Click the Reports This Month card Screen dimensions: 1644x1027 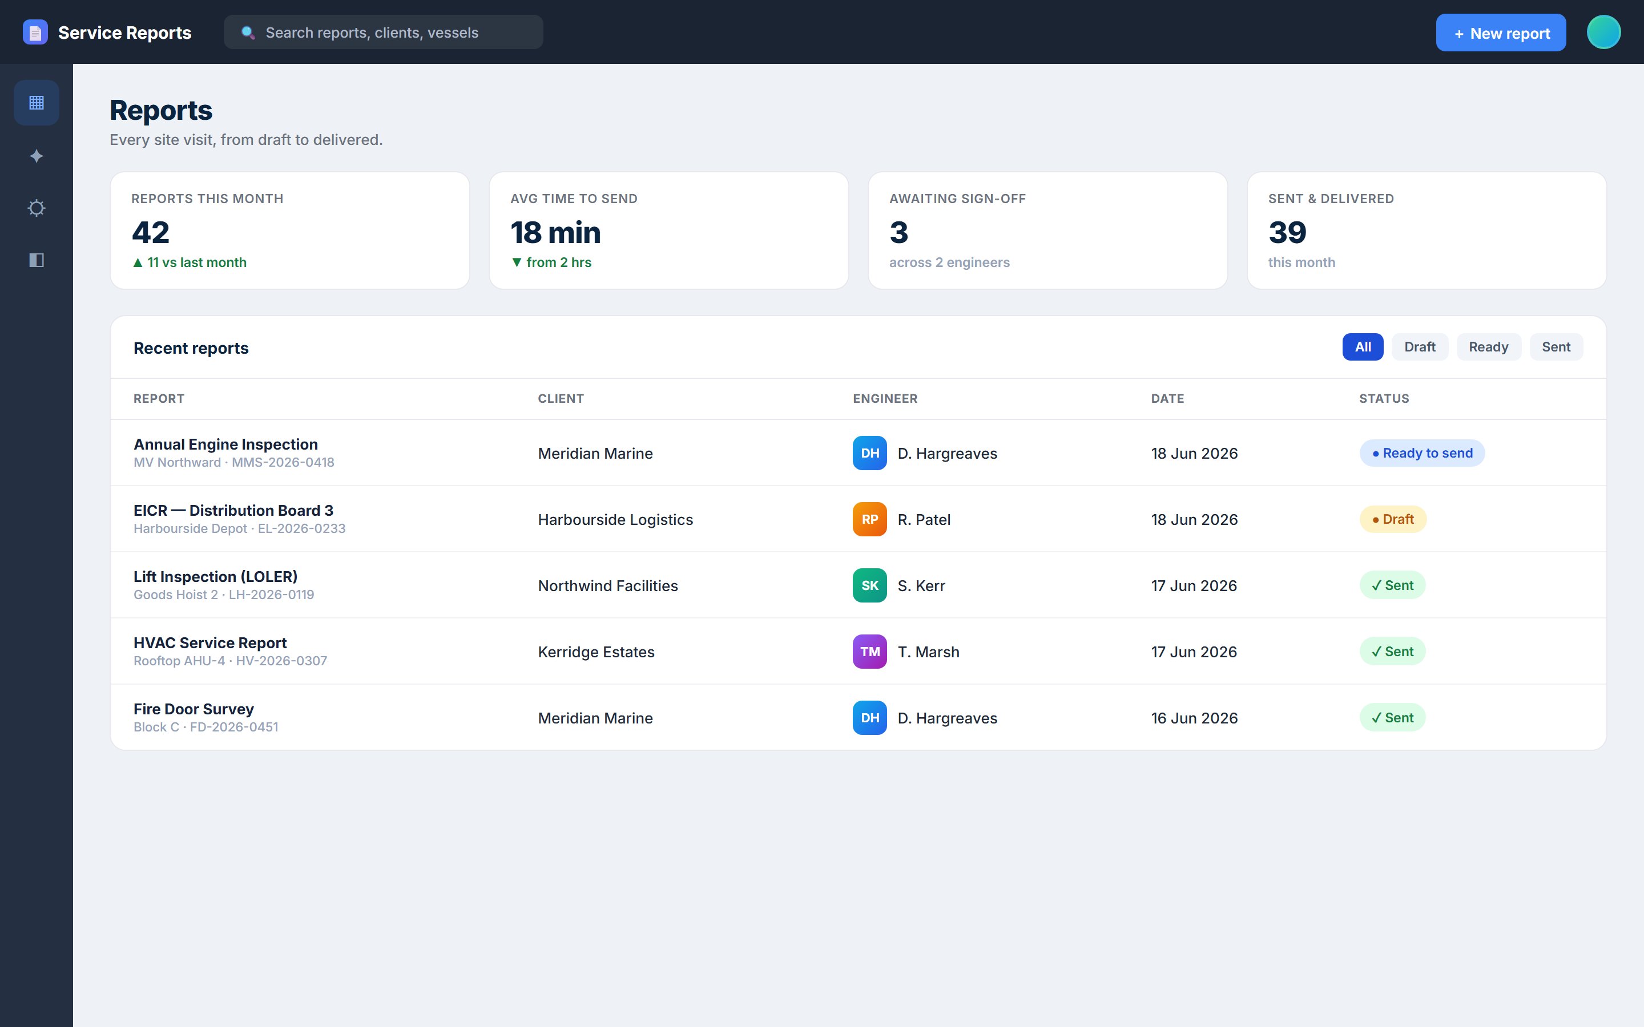click(290, 231)
